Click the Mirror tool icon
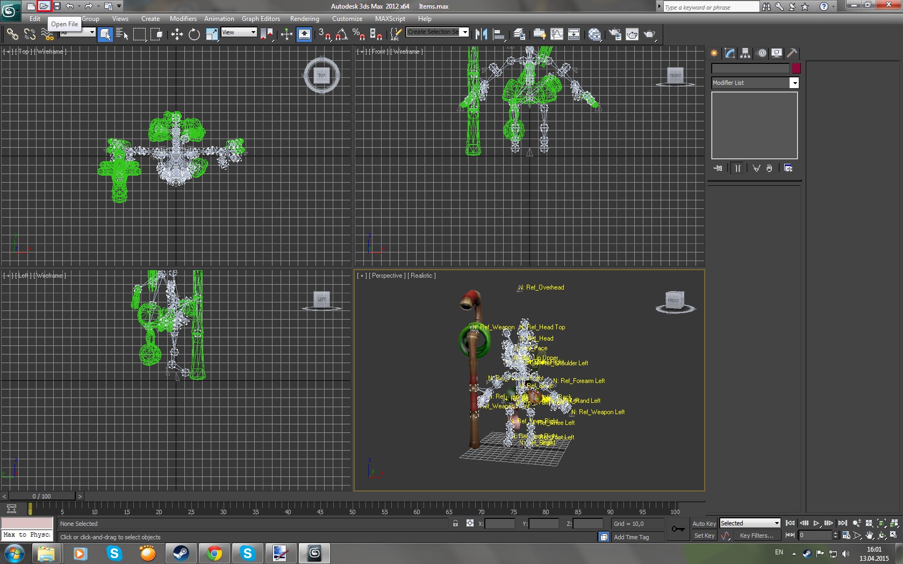Screen dimensions: 903x564 (x=481, y=34)
